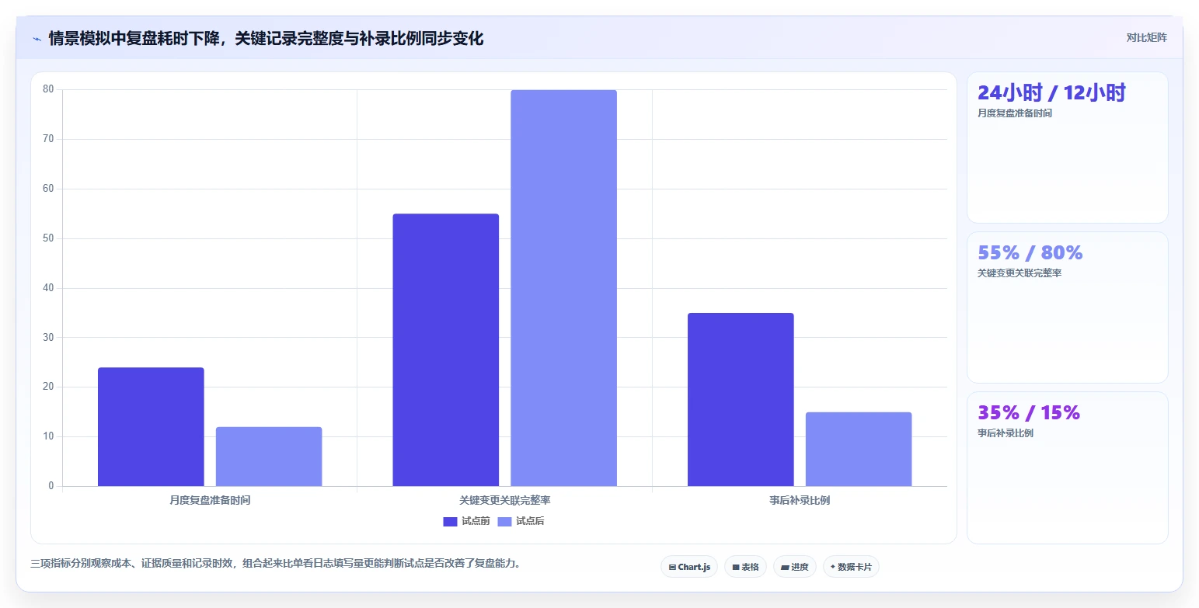This screenshot has width=1199, height=608.
Task: Click the card caption 月度复盘准备时间
Action: coord(1015,113)
